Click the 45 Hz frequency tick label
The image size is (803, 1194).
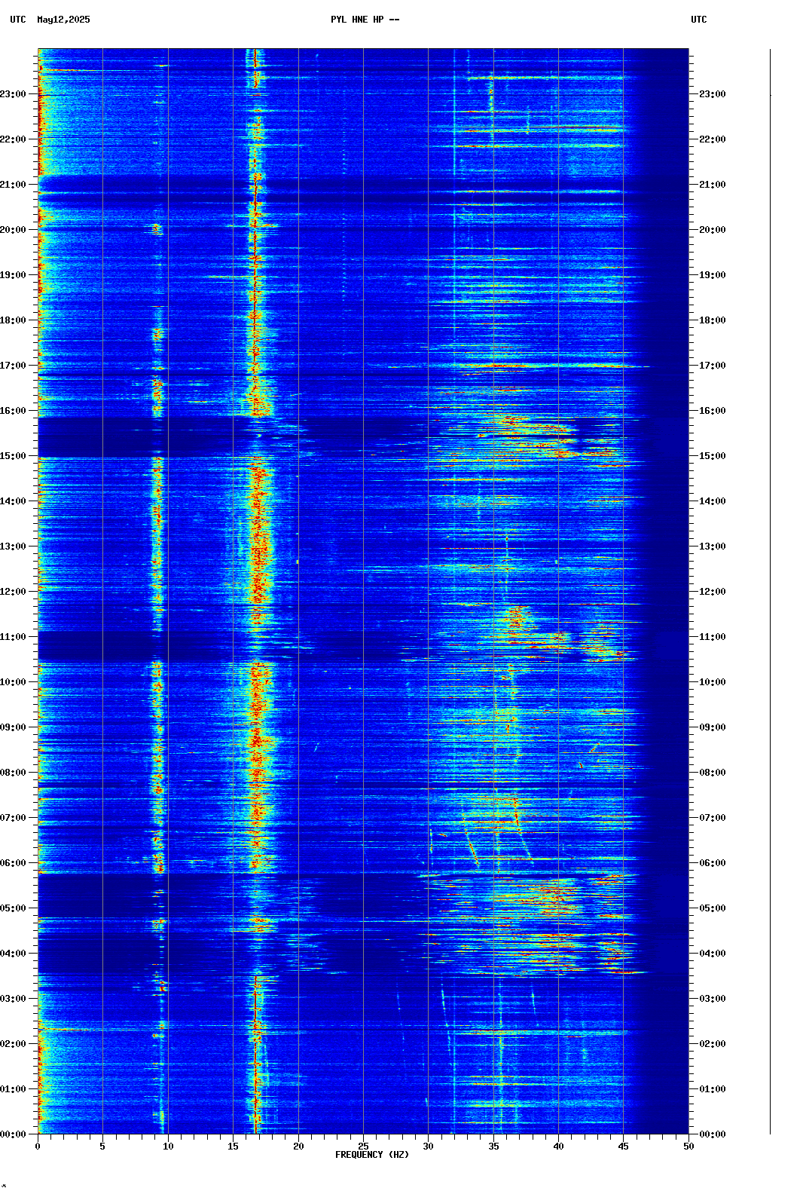pyautogui.click(x=624, y=1147)
